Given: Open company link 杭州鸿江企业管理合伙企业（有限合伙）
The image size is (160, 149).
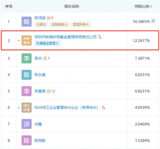Looking at the screenshot, I should click(66, 108).
